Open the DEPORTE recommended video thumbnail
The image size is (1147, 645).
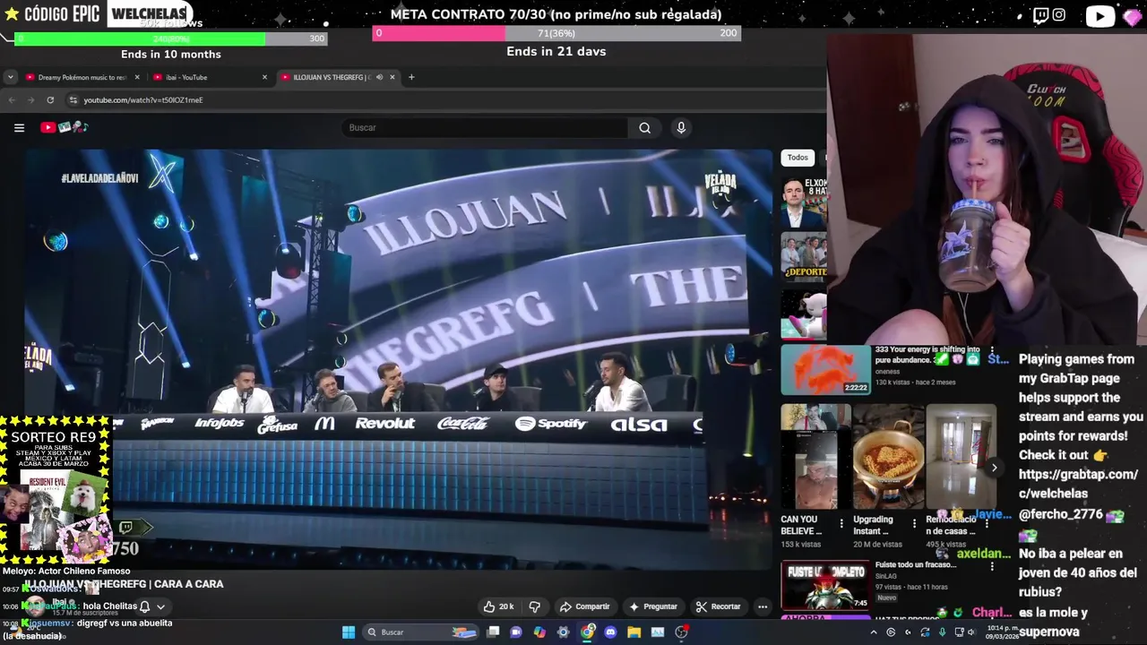[804, 258]
